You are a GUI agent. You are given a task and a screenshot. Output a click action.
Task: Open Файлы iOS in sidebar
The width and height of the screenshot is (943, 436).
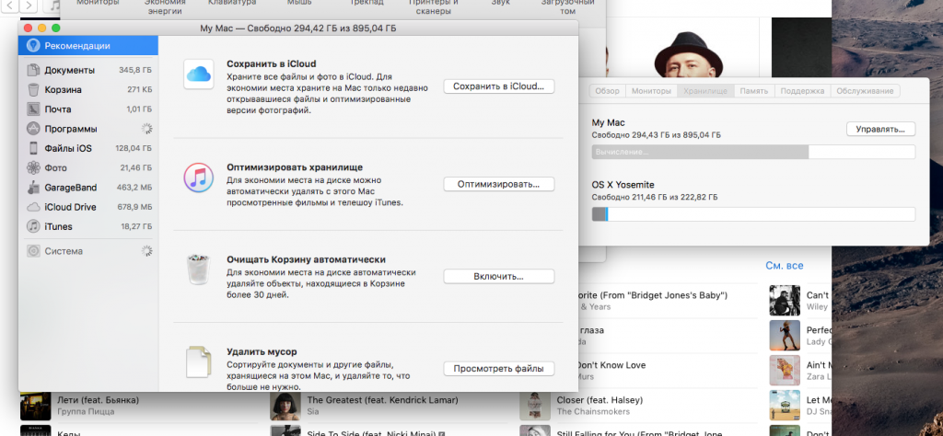(87, 148)
